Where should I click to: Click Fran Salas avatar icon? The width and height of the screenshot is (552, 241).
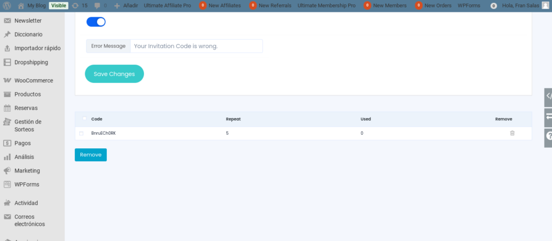click(545, 5)
